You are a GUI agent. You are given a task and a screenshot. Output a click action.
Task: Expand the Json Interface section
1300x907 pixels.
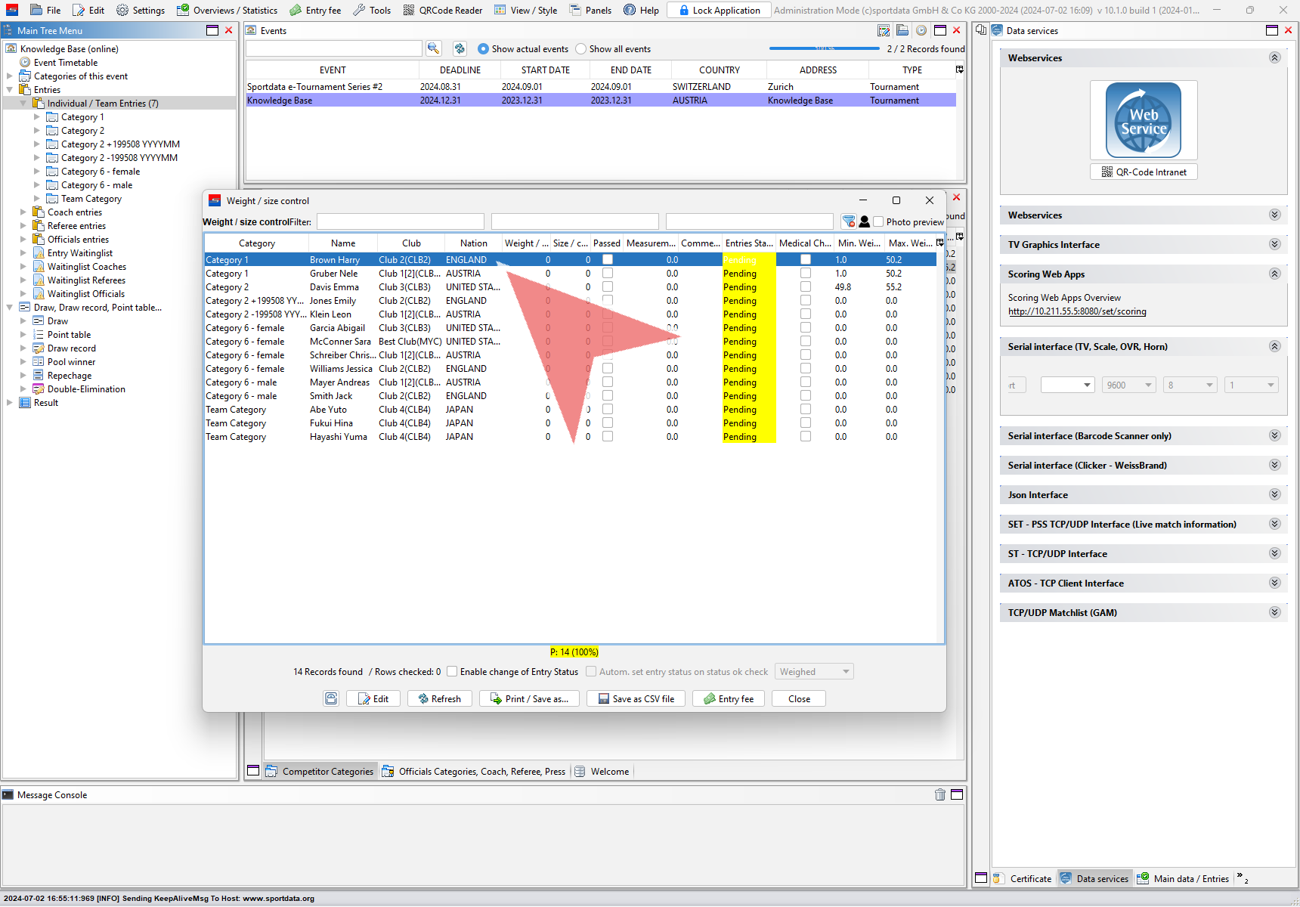(x=1274, y=494)
